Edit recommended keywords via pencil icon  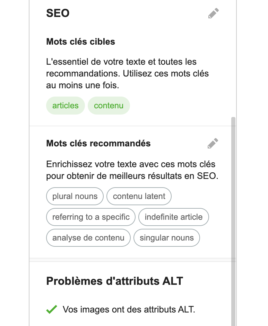click(213, 143)
